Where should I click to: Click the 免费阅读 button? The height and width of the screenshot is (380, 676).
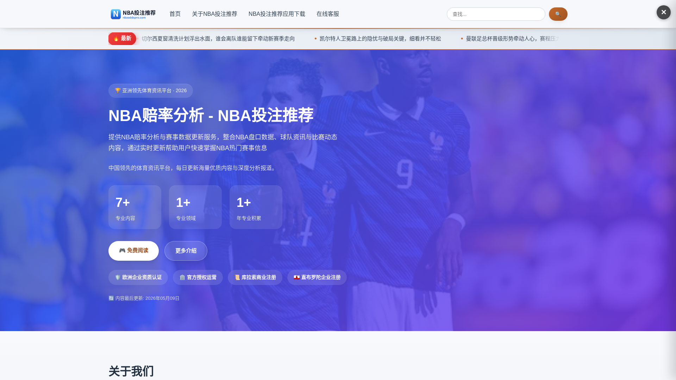(x=133, y=251)
